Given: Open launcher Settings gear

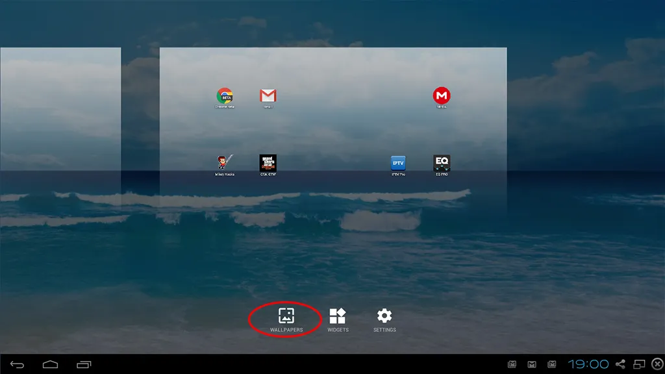Looking at the screenshot, I should click(384, 319).
